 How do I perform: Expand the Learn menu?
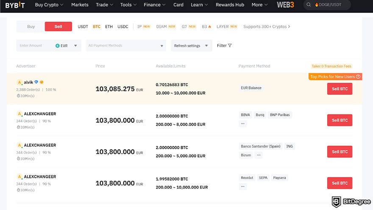[199, 5]
